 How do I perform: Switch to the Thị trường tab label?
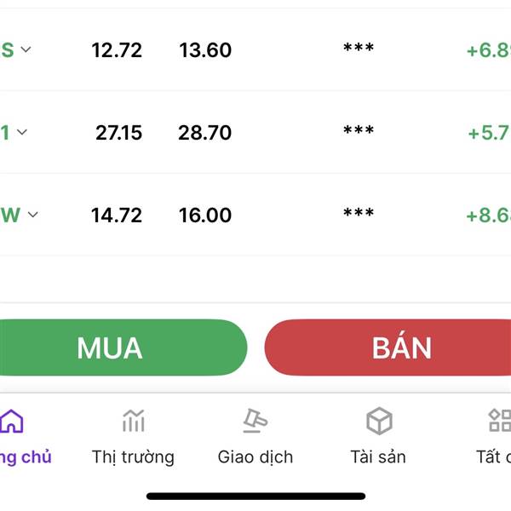(x=133, y=456)
